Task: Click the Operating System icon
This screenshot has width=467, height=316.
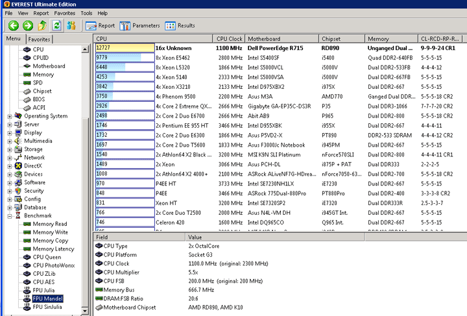Action: coord(18,116)
